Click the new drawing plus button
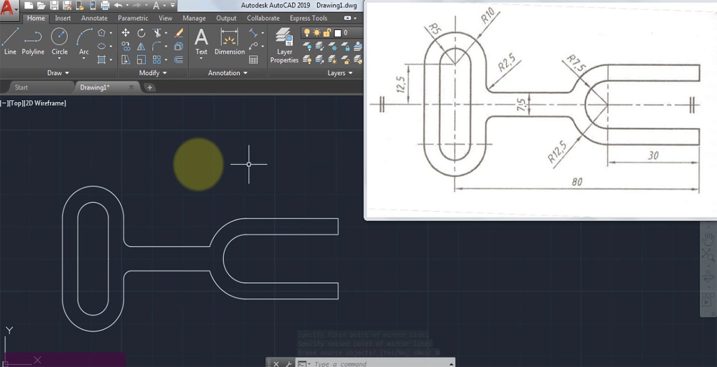The image size is (717, 367). [150, 87]
